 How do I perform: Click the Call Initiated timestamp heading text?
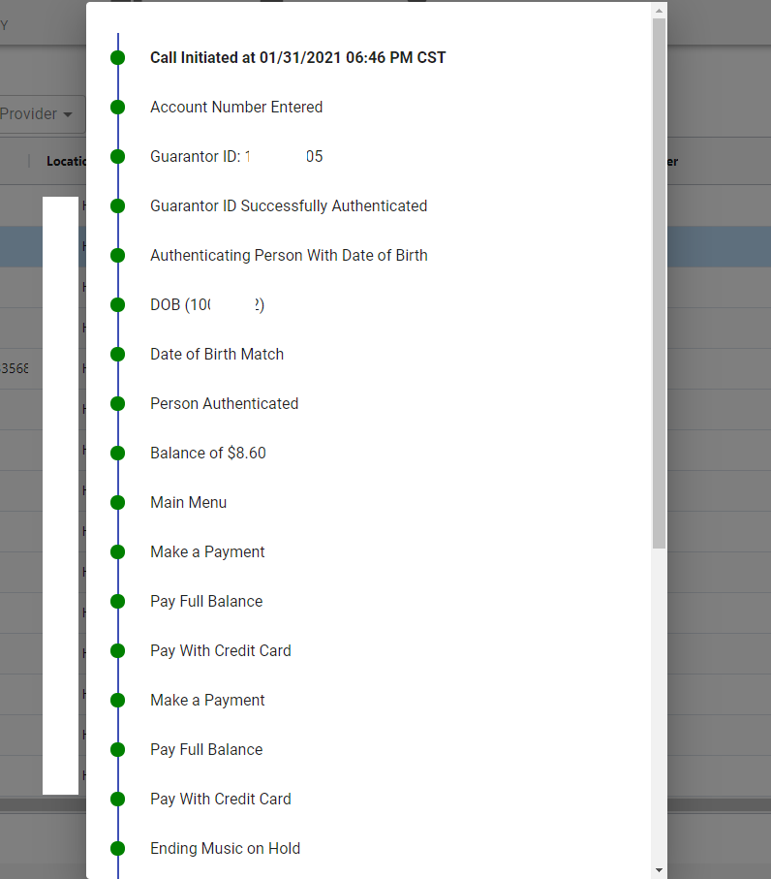(x=297, y=58)
